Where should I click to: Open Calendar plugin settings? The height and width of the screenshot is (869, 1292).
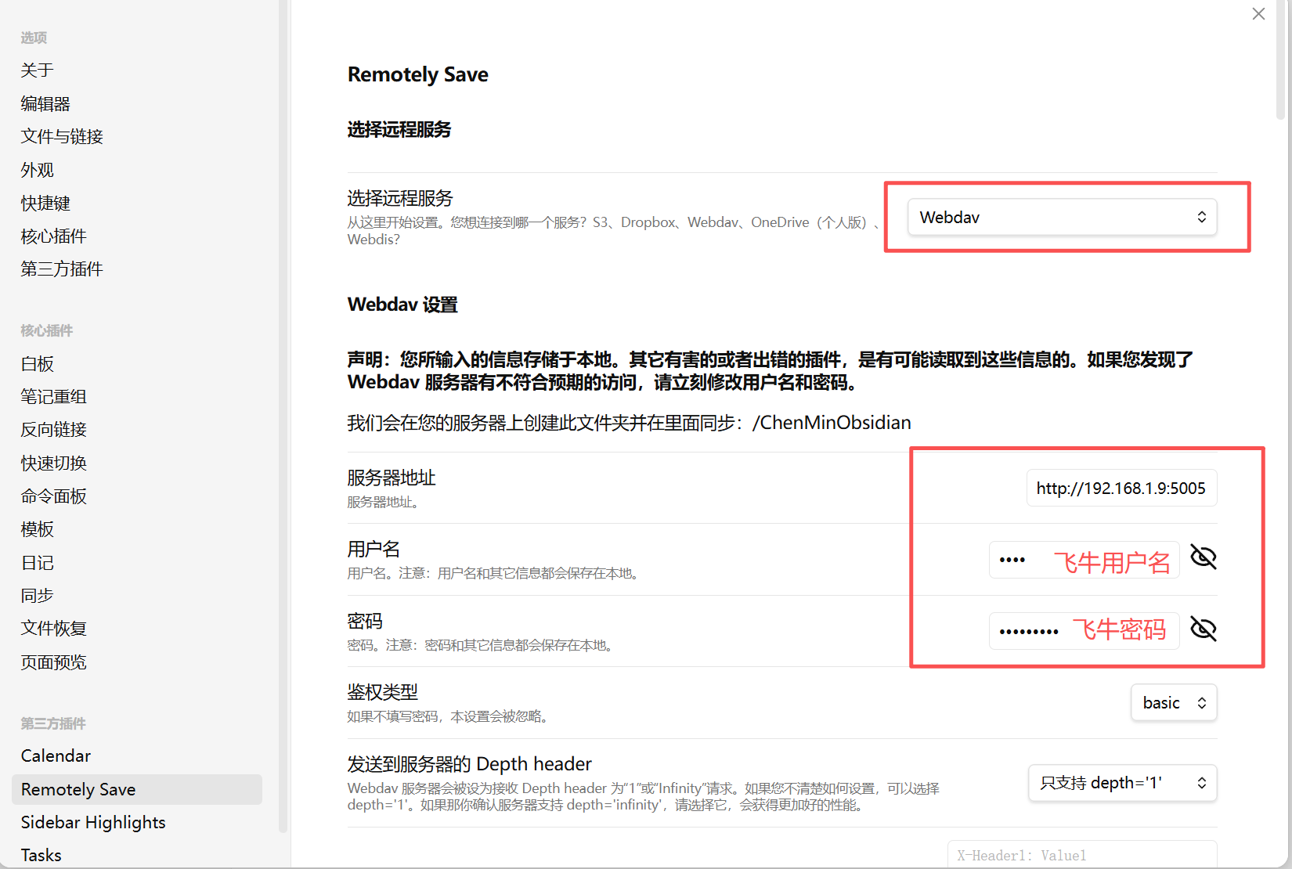(56, 756)
